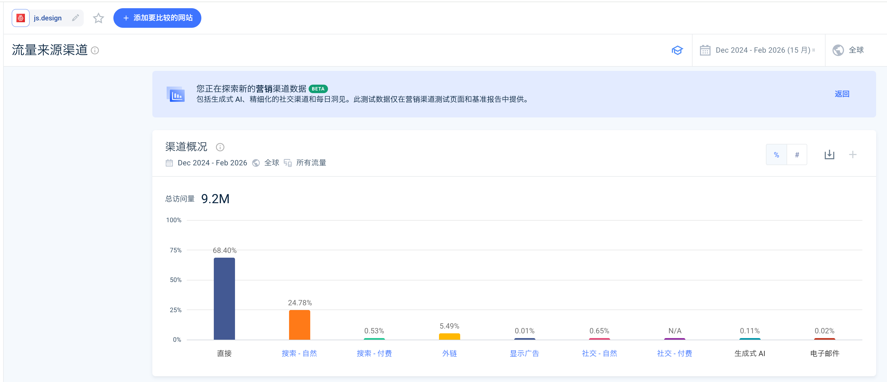Click info icon next to 渠道概况 heading
The height and width of the screenshot is (382, 887).
point(220,147)
